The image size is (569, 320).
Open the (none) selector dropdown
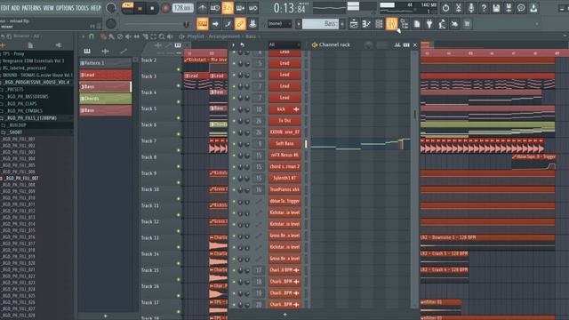pyautogui.click(x=279, y=24)
